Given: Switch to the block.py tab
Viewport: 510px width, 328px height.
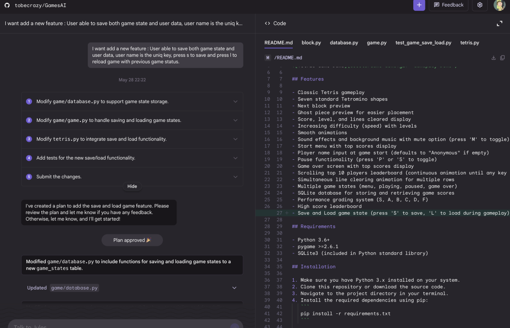Looking at the screenshot, I should [311, 43].
